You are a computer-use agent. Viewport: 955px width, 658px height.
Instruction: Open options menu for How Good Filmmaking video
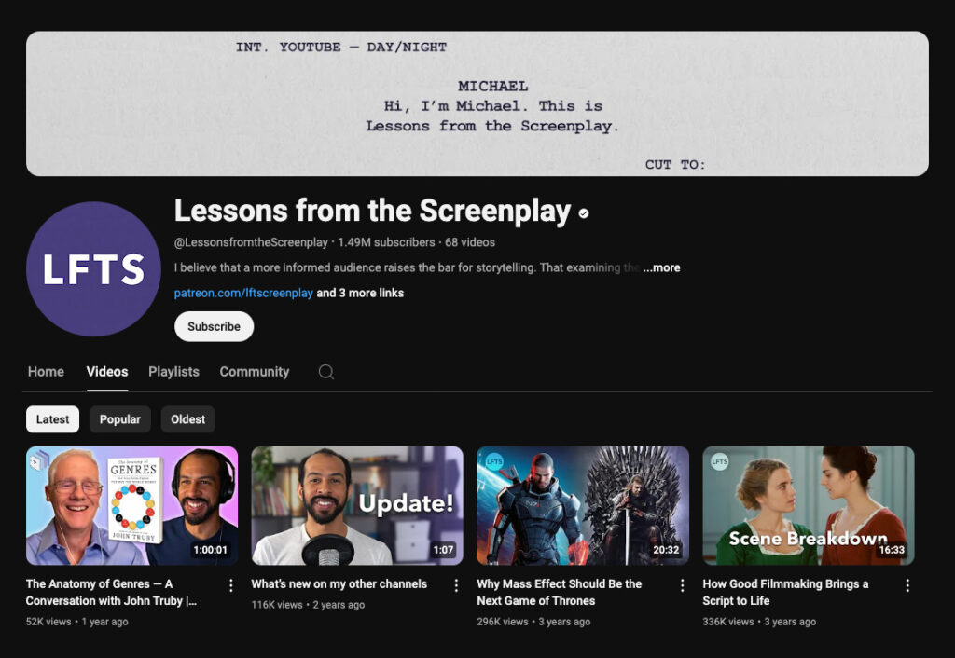(x=907, y=585)
